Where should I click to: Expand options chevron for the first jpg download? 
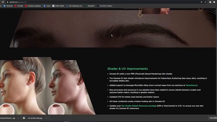point(18,118)
